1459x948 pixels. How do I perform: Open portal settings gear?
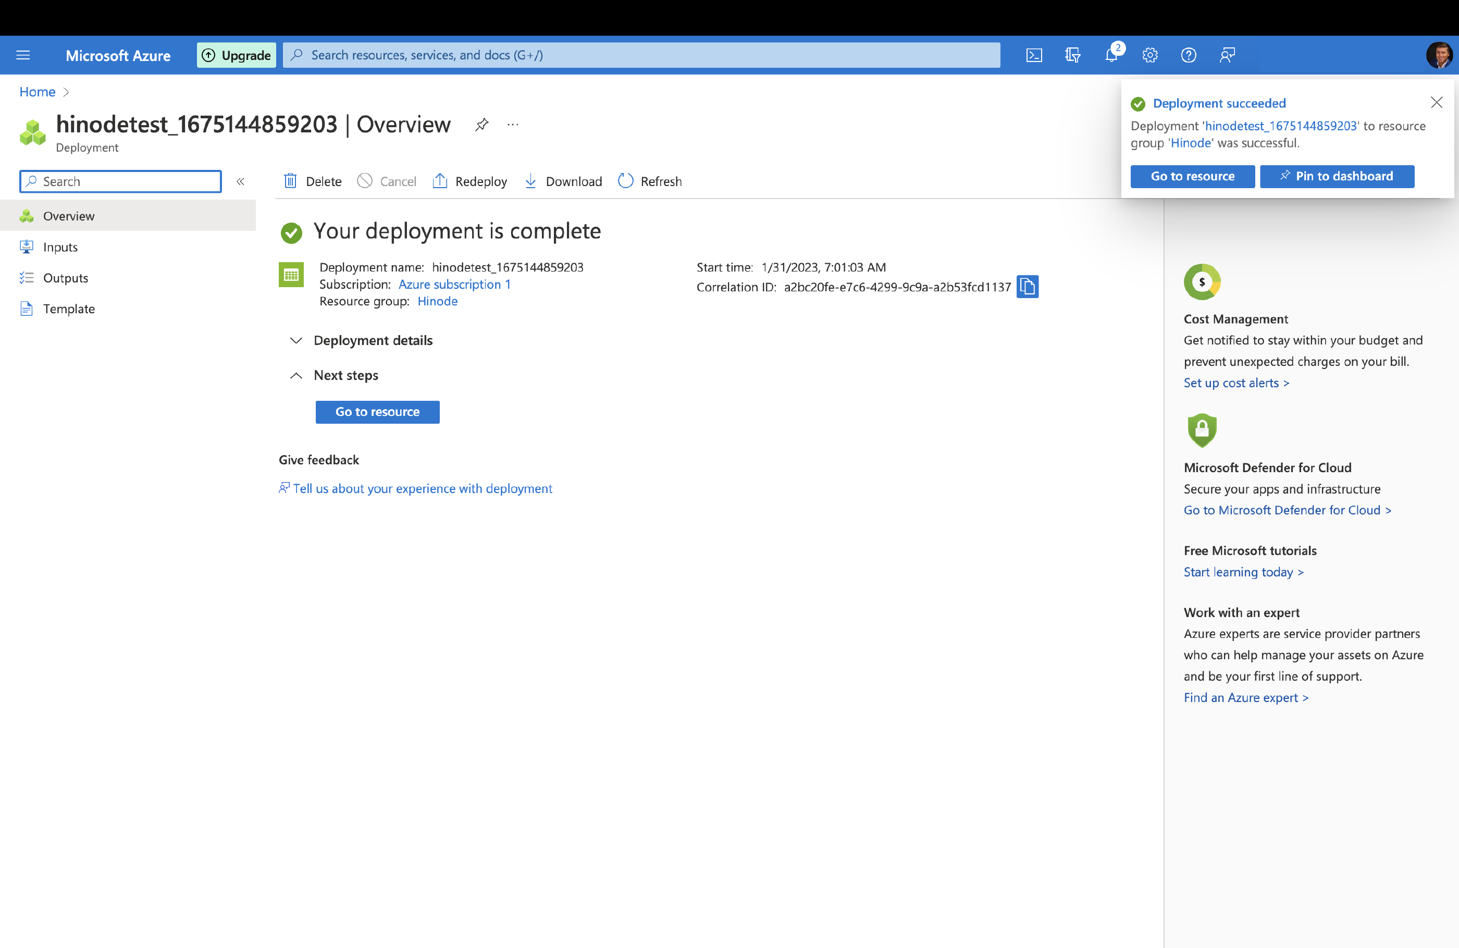(x=1149, y=55)
